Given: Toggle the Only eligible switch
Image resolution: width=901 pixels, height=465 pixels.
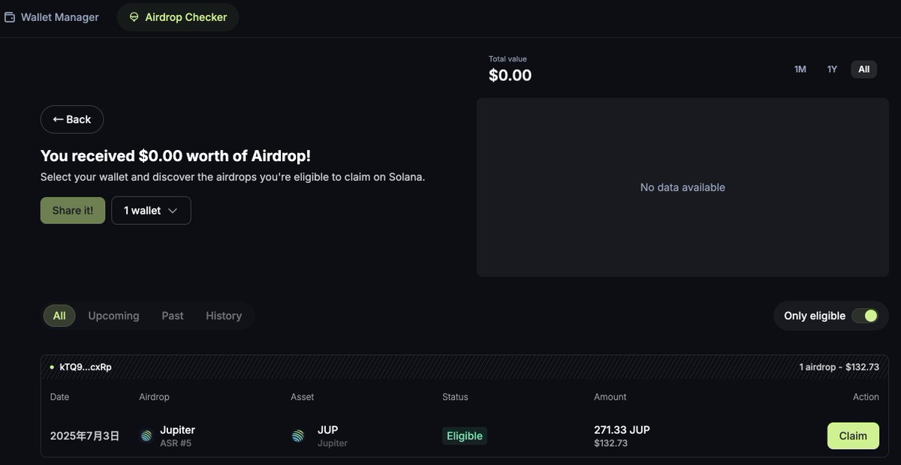Looking at the screenshot, I should pyautogui.click(x=865, y=316).
